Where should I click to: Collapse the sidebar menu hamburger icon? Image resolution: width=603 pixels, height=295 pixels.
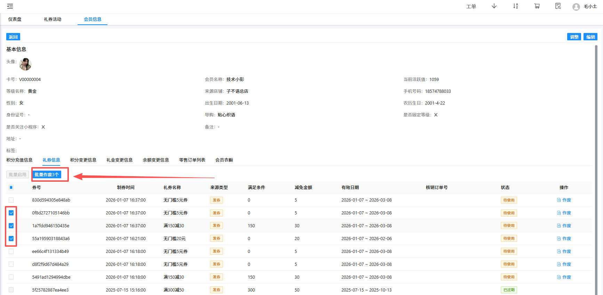pyautogui.click(x=10, y=6)
